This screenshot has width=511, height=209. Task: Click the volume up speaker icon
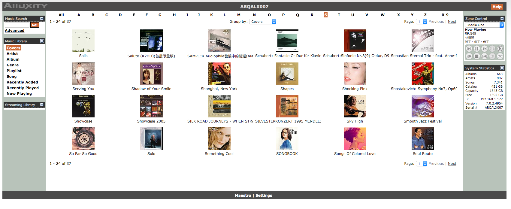click(492, 49)
